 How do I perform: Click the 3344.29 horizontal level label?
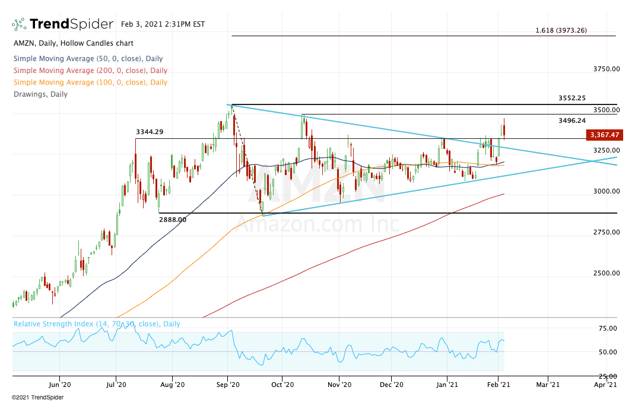coord(150,132)
